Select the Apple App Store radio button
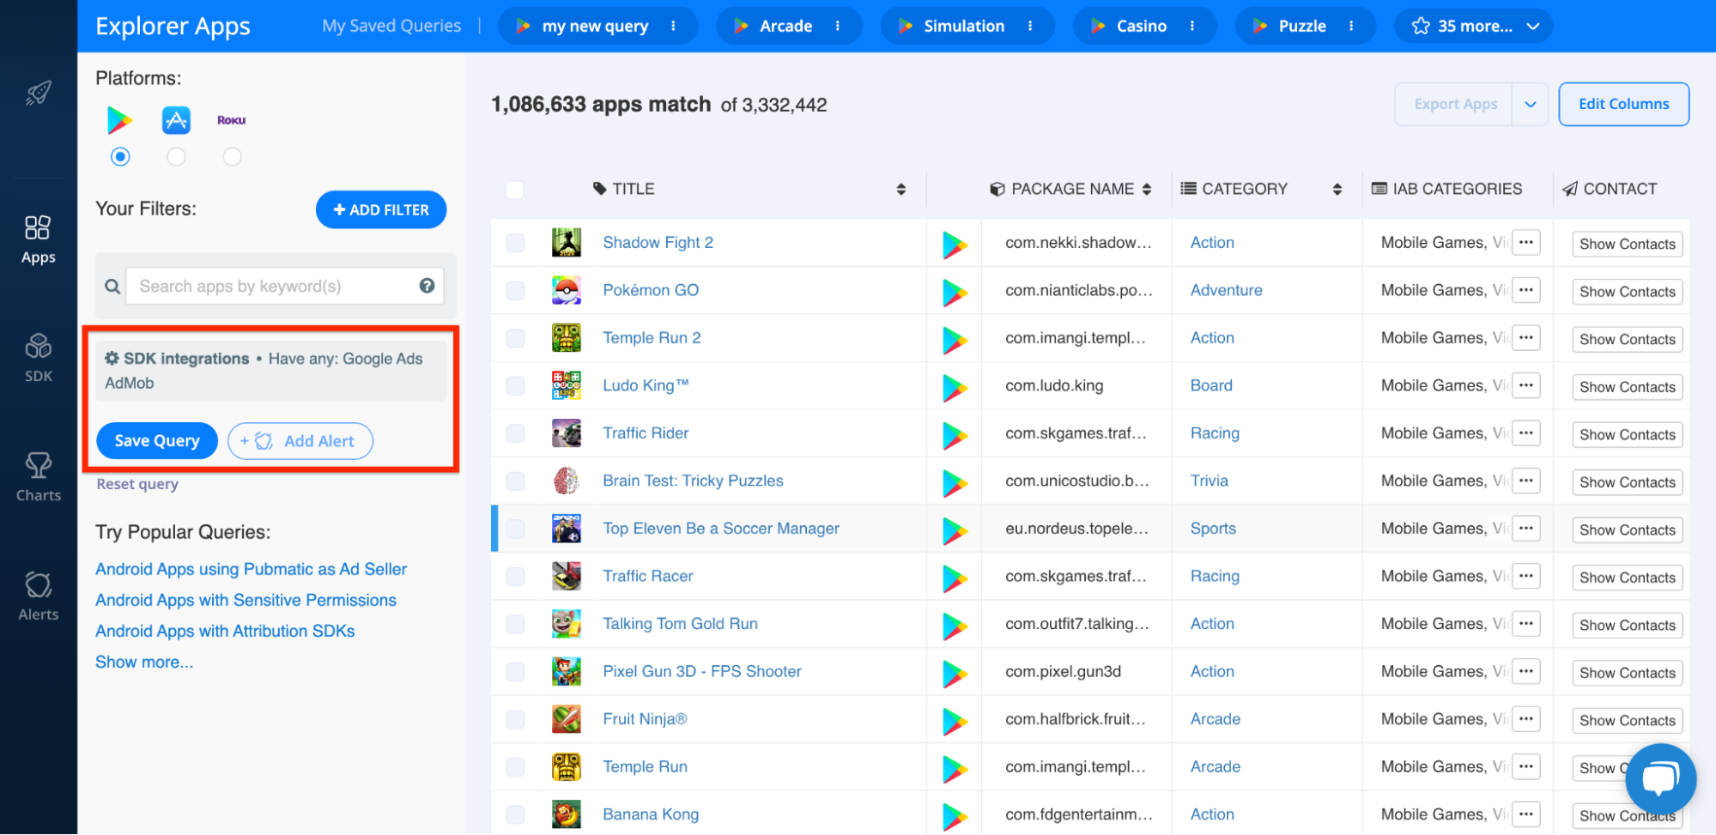The height and width of the screenshot is (835, 1716). [x=176, y=157]
